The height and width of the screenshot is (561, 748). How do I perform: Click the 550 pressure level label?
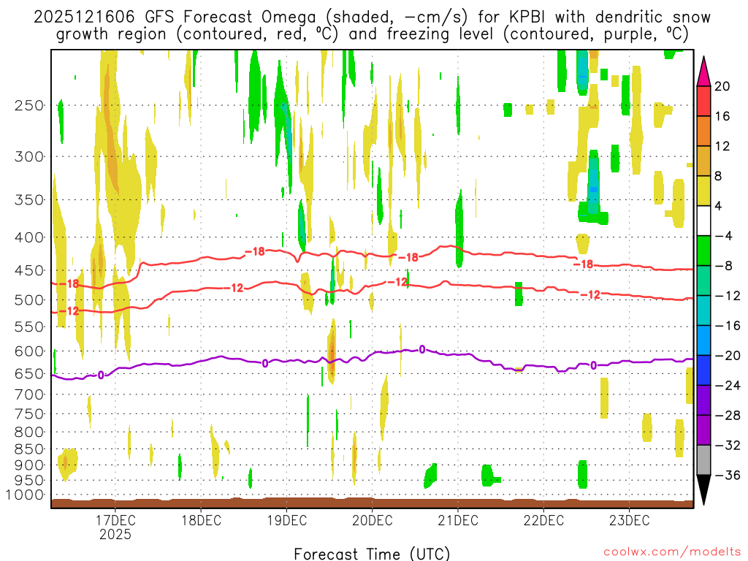tap(29, 327)
